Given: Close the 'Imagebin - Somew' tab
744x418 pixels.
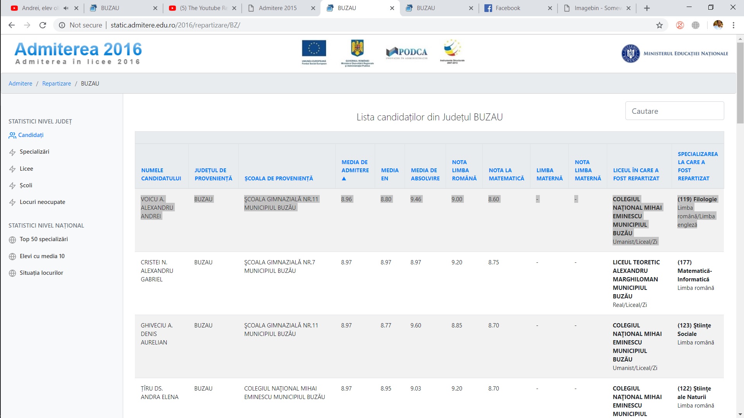Looking at the screenshot, I should [x=629, y=8].
